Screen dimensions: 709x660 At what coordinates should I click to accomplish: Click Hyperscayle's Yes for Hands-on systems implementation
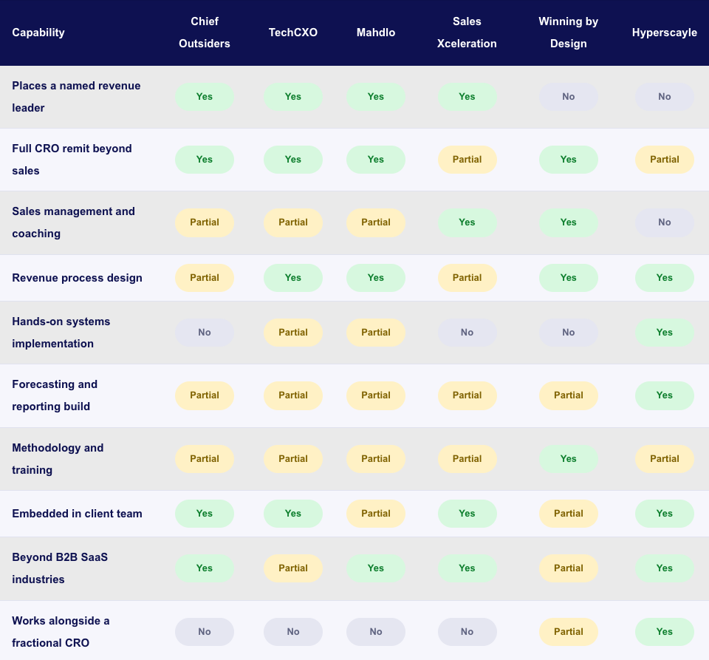tap(664, 333)
